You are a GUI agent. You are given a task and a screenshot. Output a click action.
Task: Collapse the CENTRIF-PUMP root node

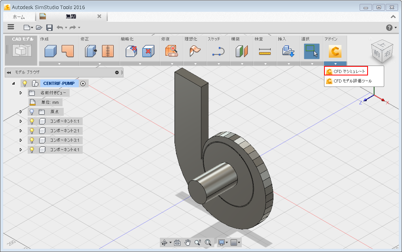coord(13,83)
